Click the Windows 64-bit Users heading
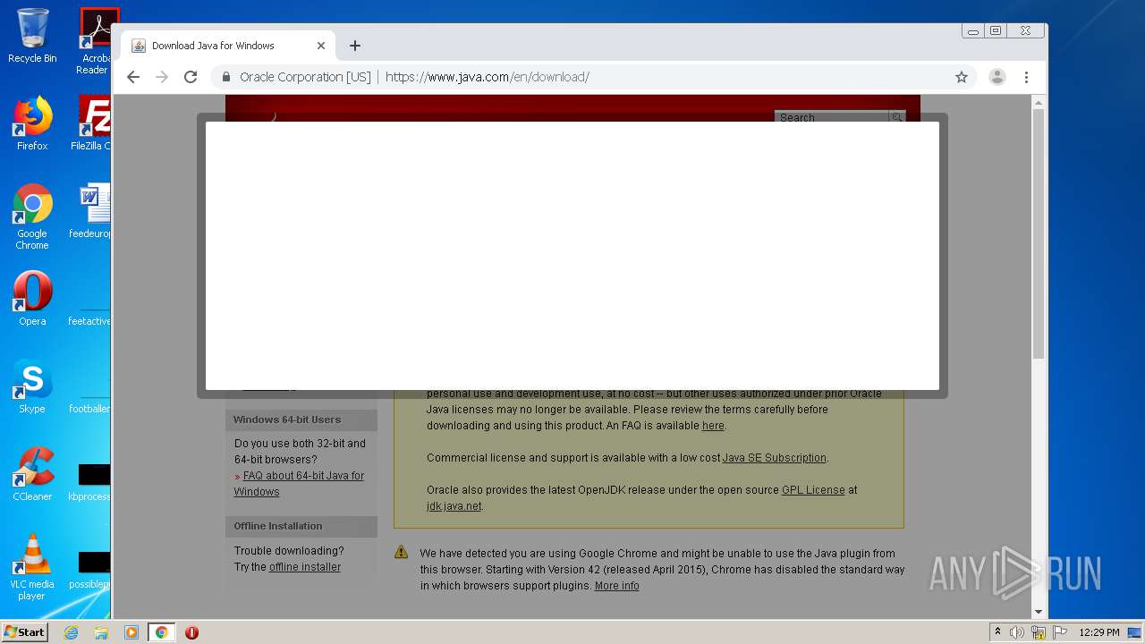The width and height of the screenshot is (1145, 644). click(x=287, y=419)
